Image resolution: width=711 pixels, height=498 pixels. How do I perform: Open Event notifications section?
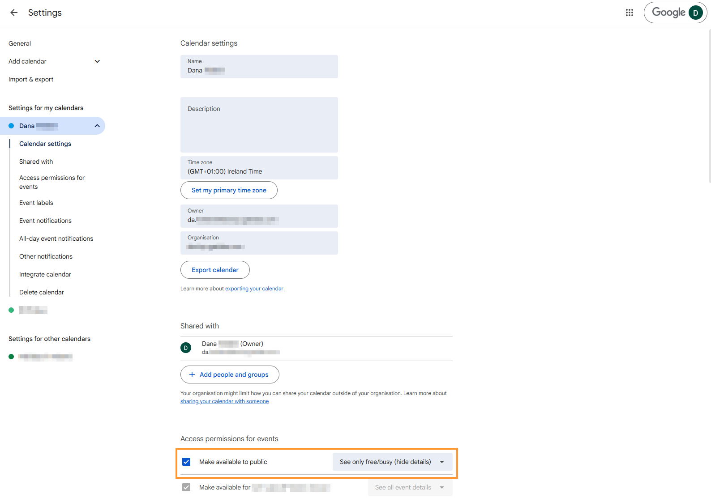[x=45, y=221]
